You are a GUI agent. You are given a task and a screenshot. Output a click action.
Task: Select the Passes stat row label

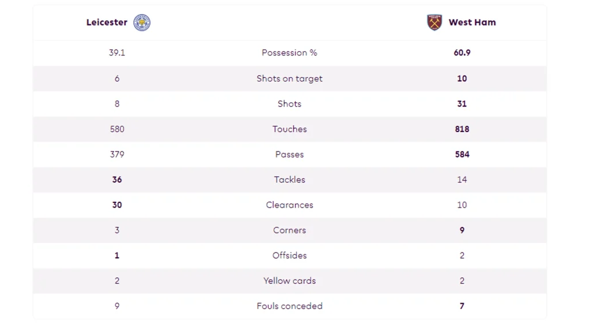(289, 154)
